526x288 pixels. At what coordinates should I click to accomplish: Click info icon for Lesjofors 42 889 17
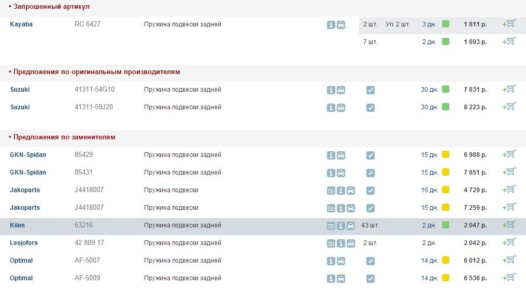(x=341, y=243)
